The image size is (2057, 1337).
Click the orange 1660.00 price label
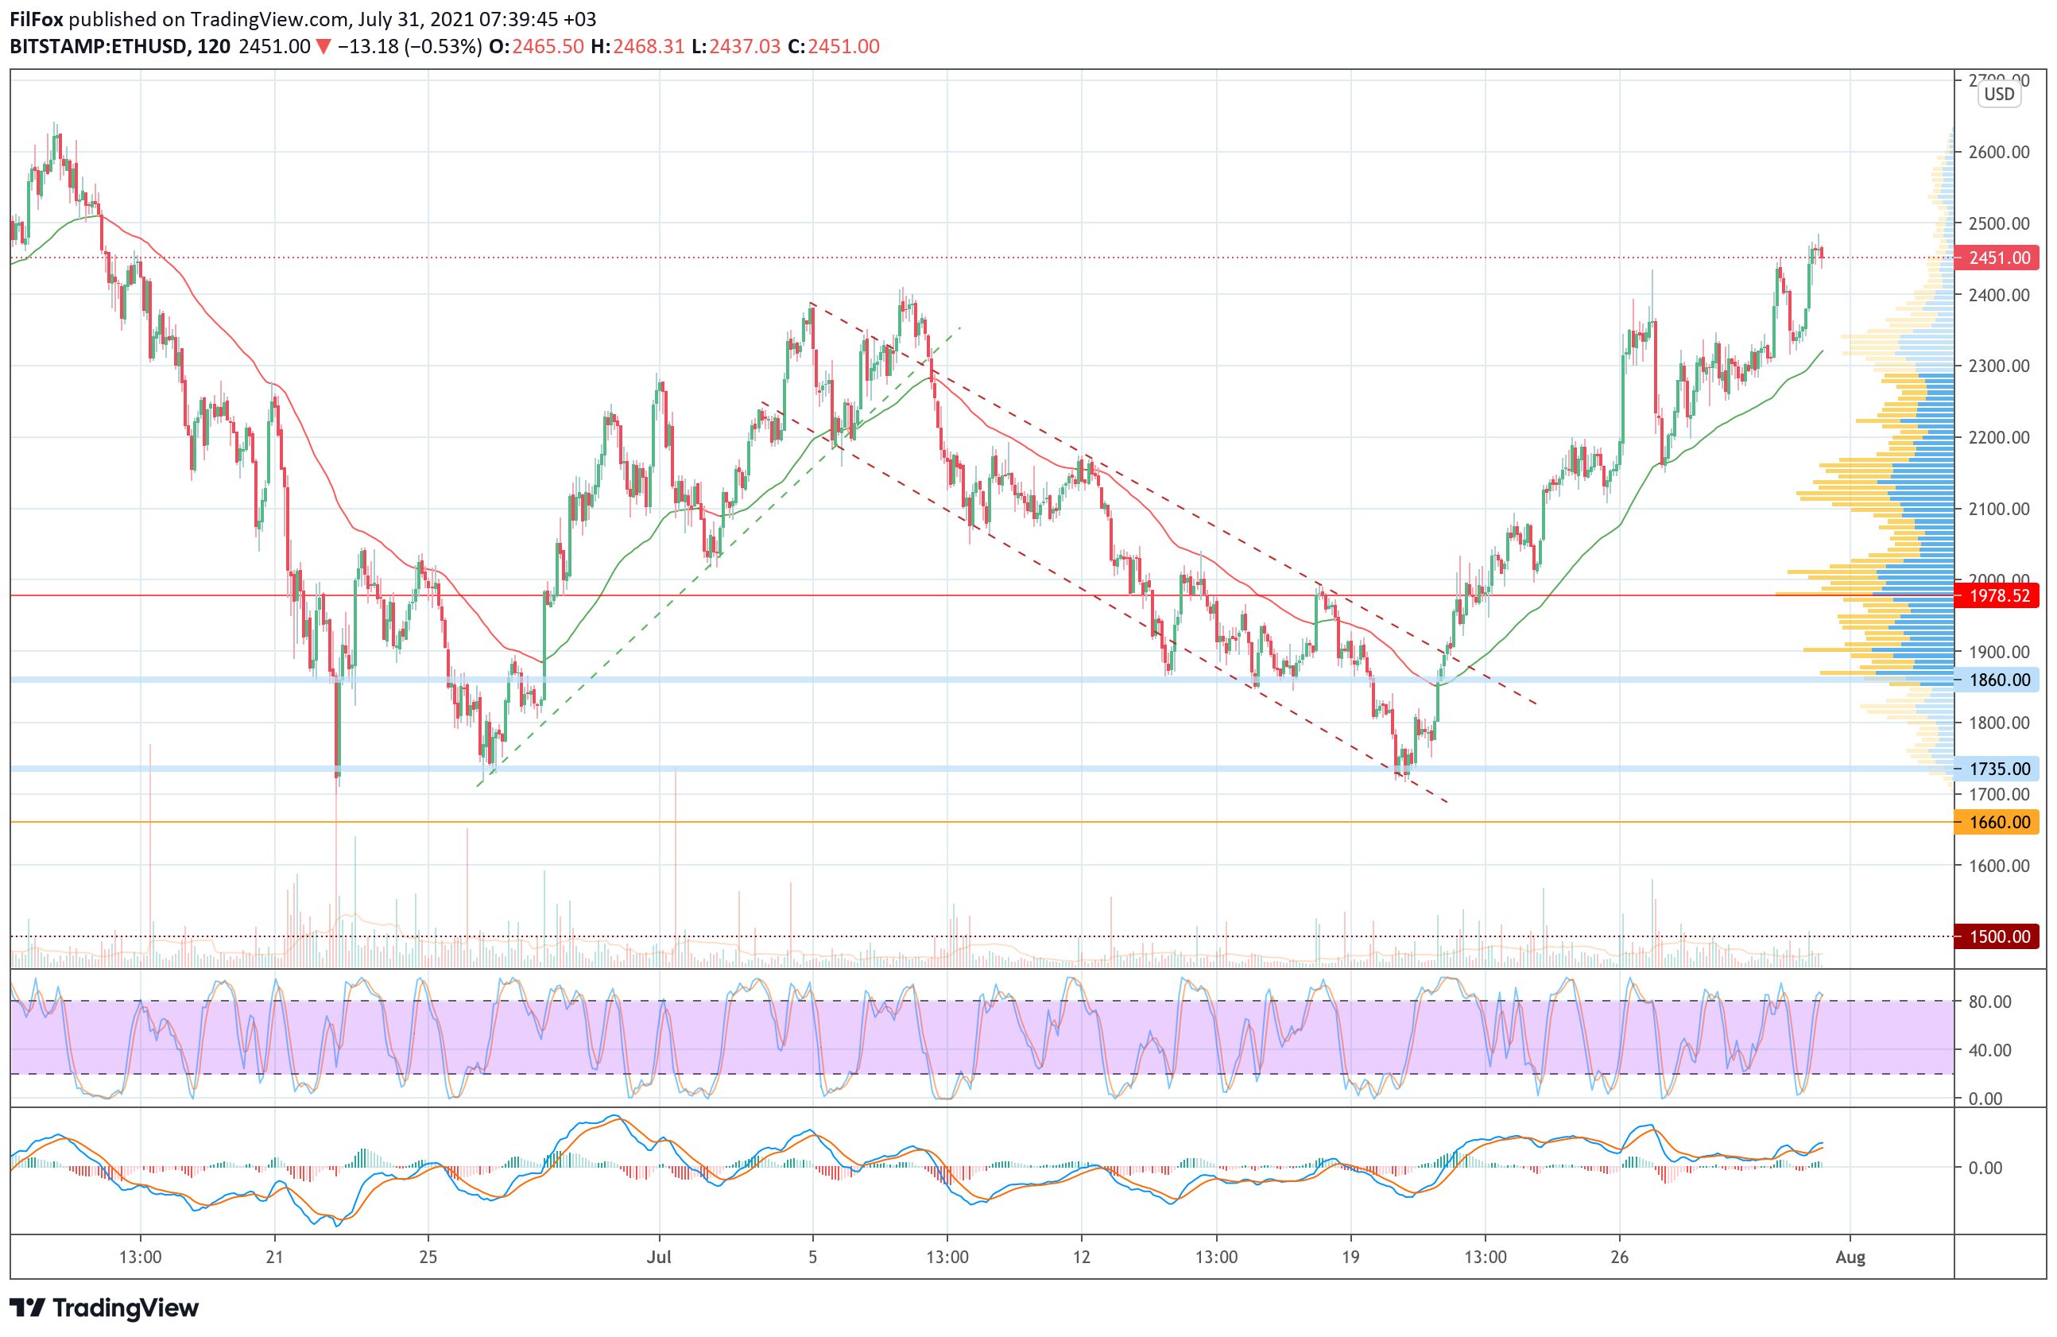tap(1998, 822)
